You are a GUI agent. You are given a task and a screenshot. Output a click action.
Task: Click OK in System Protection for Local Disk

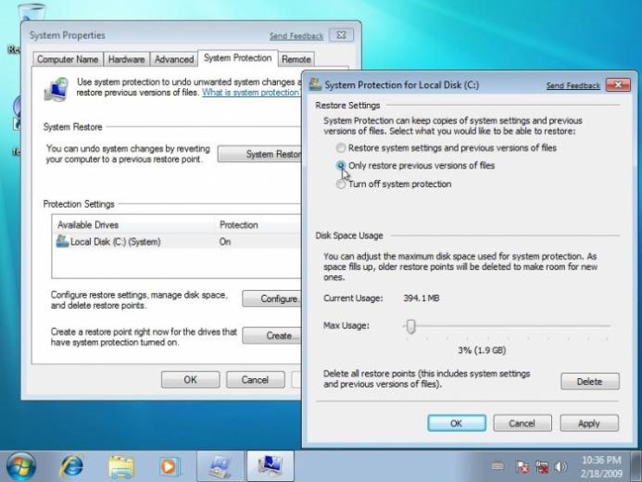click(x=457, y=423)
